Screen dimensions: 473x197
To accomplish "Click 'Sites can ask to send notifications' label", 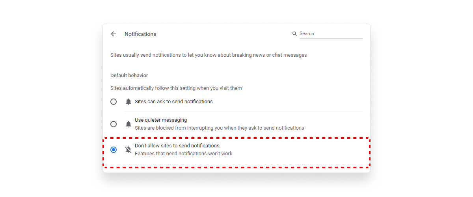I will [174, 102].
